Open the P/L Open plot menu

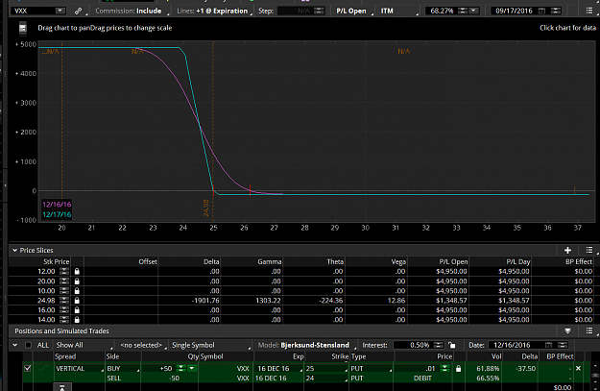pyautogui.click(x=353, y=12)
